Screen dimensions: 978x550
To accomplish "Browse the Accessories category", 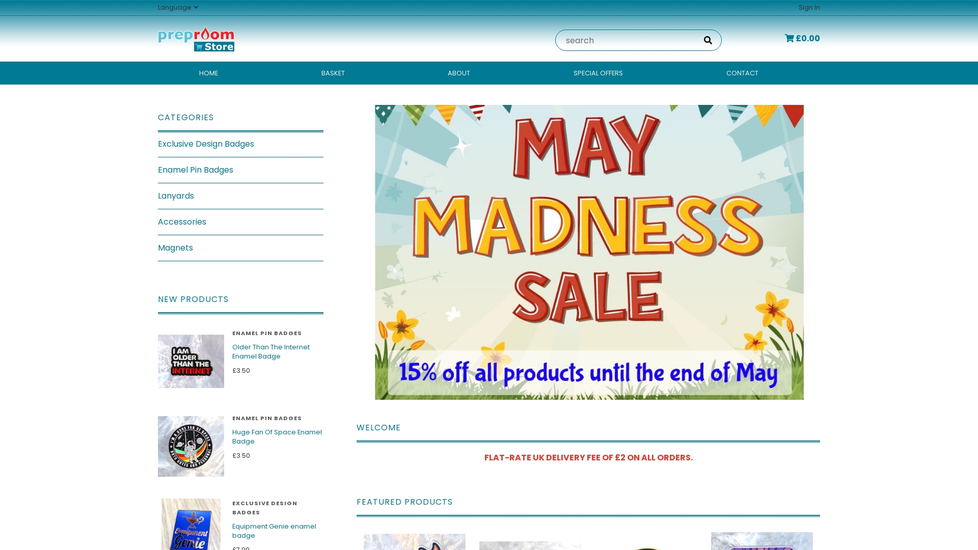I will (182, 222).
